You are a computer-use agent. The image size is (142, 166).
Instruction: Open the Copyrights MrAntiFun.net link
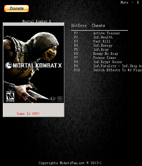point(70,163)
